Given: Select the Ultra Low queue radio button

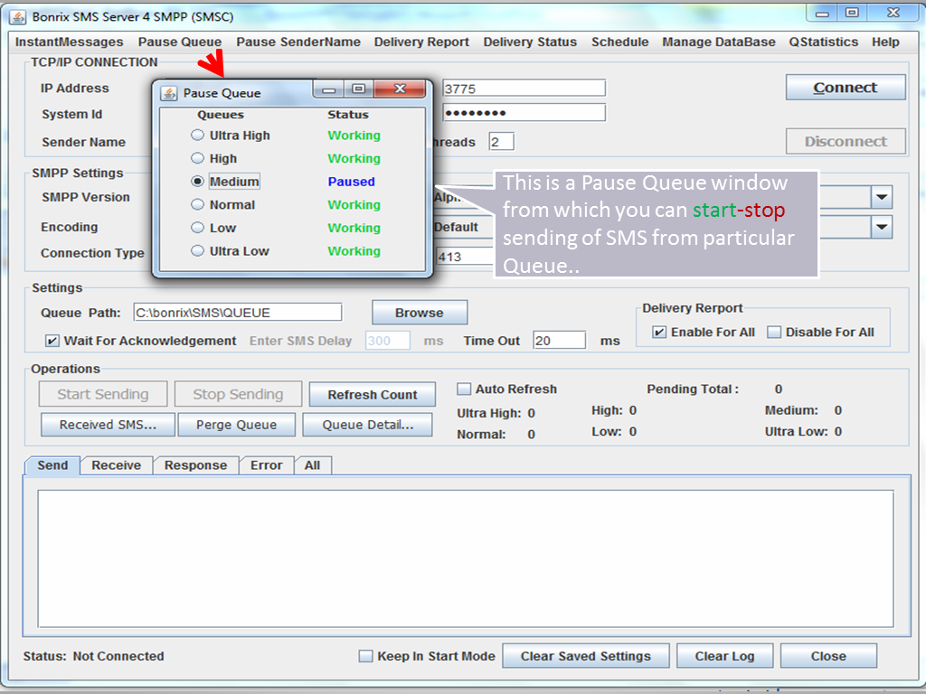Looking at the screenshot, I should [x=197, y=251].
